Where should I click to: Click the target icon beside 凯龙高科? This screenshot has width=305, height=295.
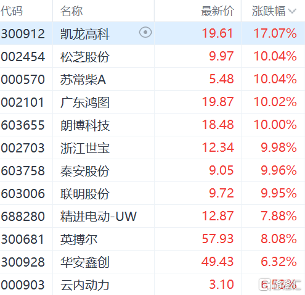(x=145, y=33)
